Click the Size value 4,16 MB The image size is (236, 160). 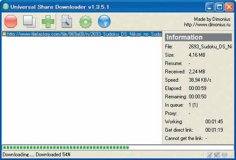coord(197,55)
